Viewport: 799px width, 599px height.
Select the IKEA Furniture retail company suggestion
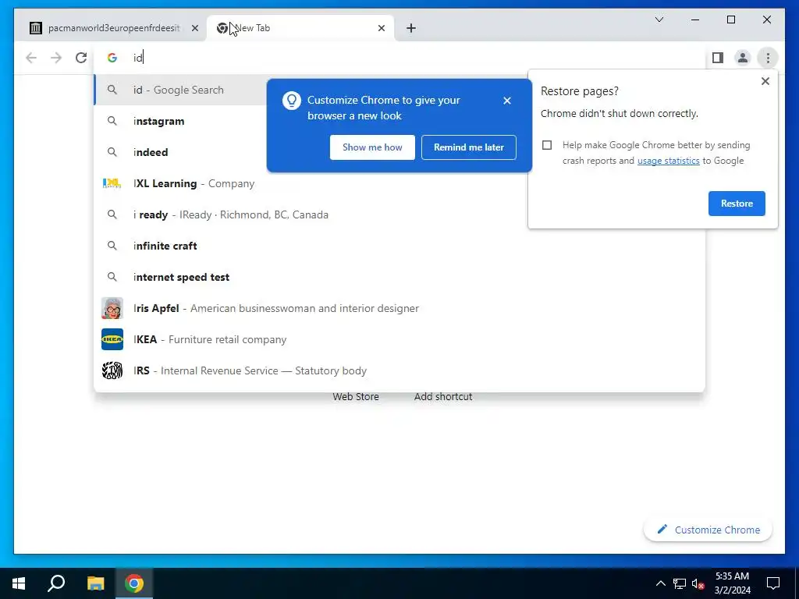tap(399, 339)
